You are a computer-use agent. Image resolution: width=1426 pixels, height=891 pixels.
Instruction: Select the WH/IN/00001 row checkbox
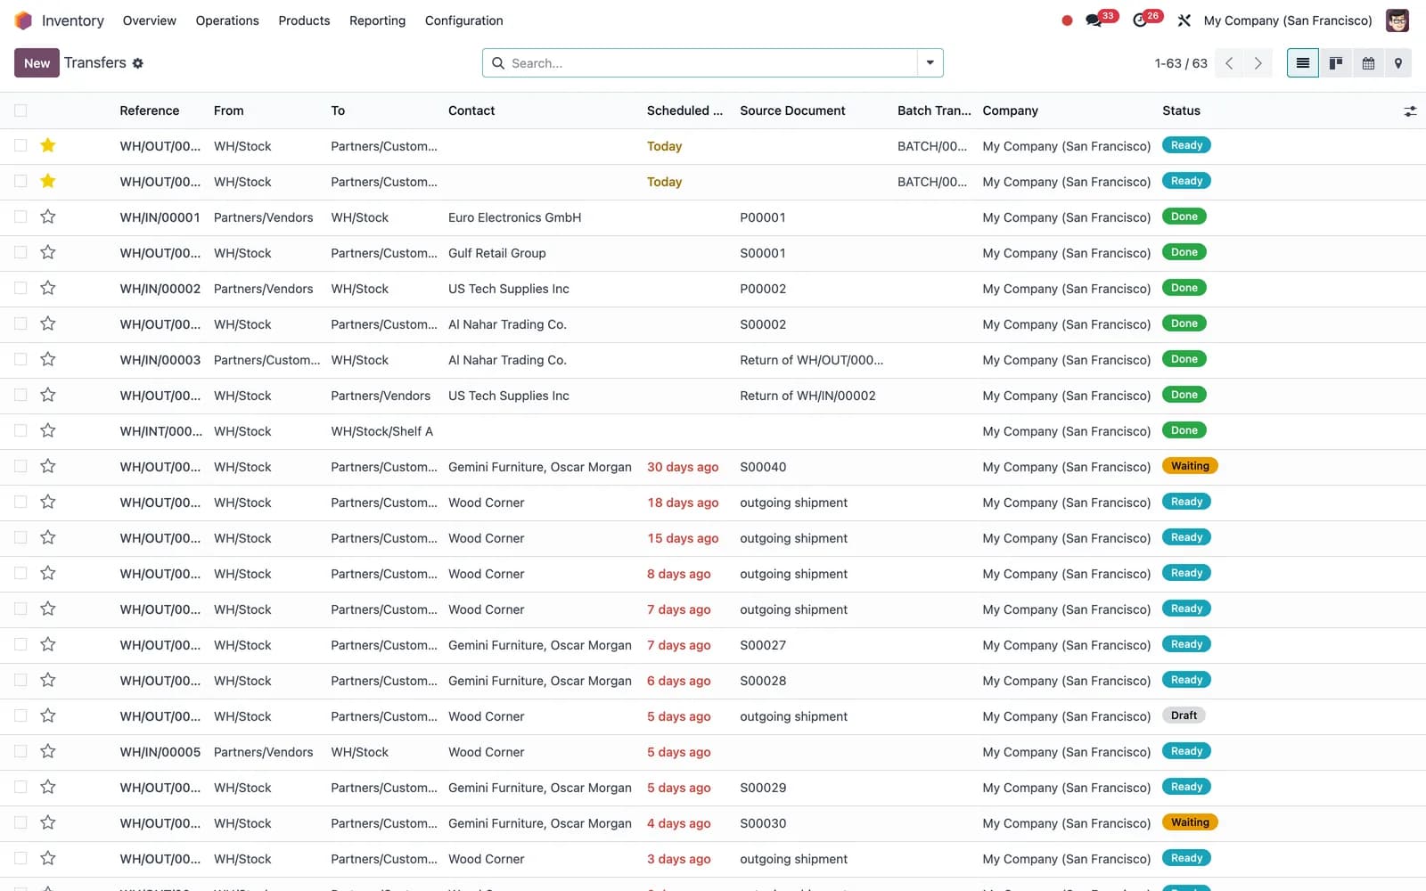point(20,217)
